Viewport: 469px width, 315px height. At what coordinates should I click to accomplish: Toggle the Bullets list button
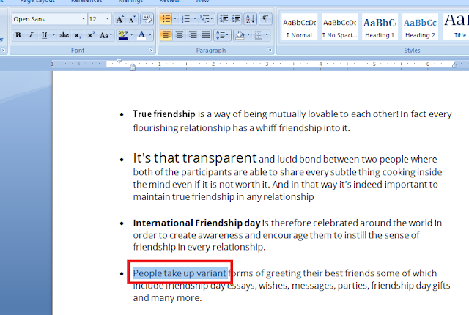click(166, 20)
